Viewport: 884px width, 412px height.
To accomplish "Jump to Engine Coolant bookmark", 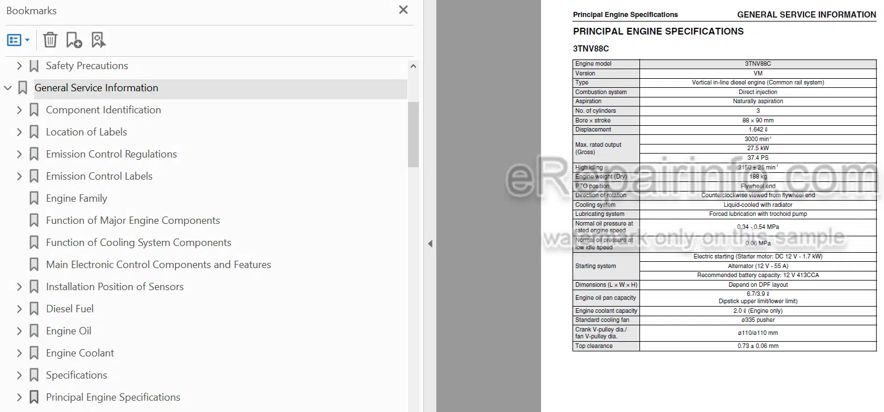I will pos(80,353).
